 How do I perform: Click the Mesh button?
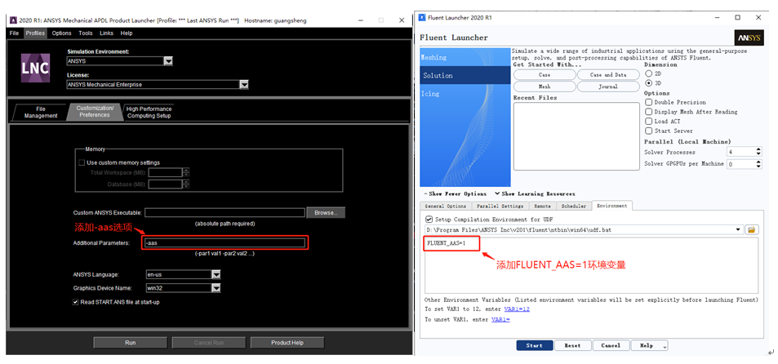(545, 87)
